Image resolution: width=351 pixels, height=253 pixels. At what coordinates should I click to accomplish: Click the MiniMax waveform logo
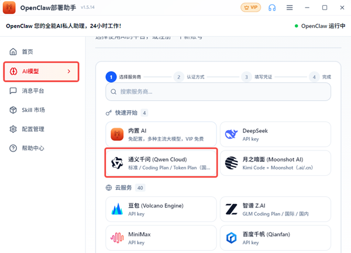tap(117, 238)
